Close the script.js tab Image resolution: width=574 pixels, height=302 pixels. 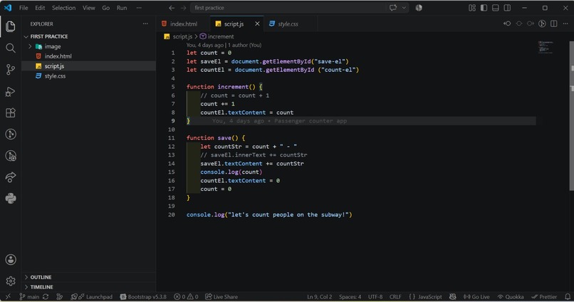(x=257, y=24)
